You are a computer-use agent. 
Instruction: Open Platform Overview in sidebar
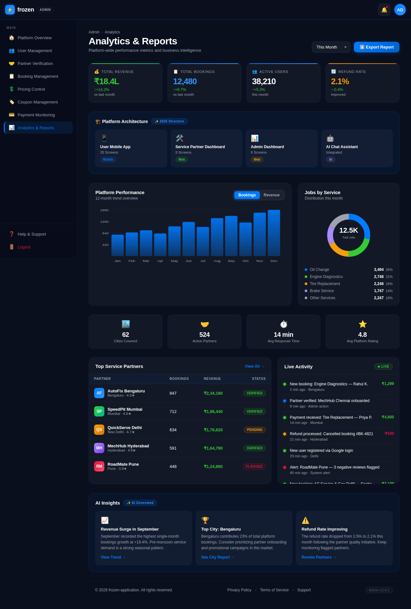click(x=38, y=38)
